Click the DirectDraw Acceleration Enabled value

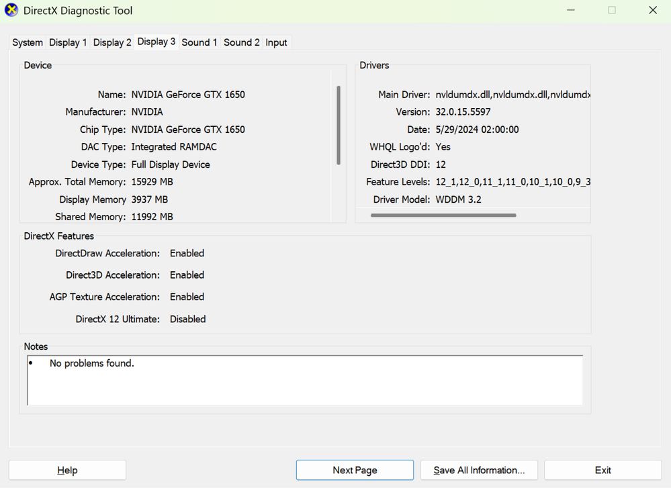coord(187,253)
